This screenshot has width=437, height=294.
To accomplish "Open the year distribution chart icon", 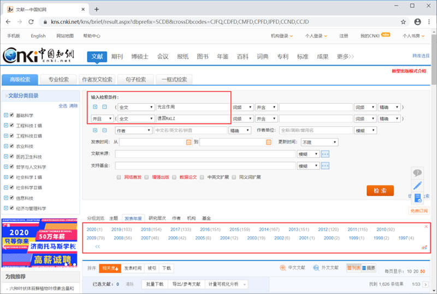I will tap(424, 248).
